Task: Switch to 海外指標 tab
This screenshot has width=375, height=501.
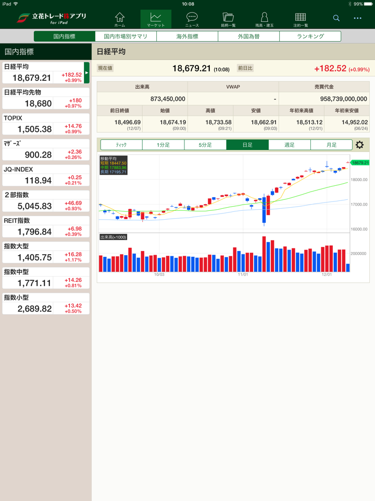Action: click(x=187, y=37)
